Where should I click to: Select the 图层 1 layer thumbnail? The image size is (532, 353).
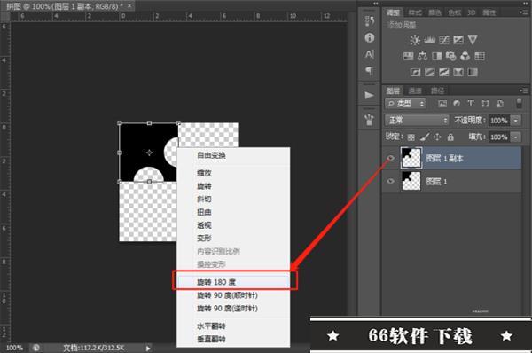click(411, 181)
